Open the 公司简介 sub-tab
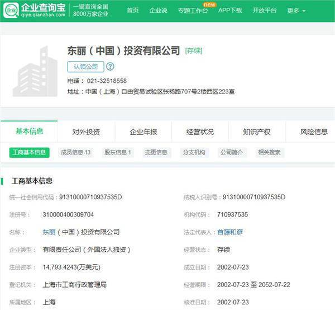The height and width of the screenshot is (310, 335). 232,152
